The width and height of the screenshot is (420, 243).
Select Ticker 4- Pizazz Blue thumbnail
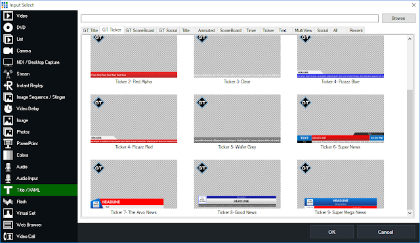pos(341,56)
